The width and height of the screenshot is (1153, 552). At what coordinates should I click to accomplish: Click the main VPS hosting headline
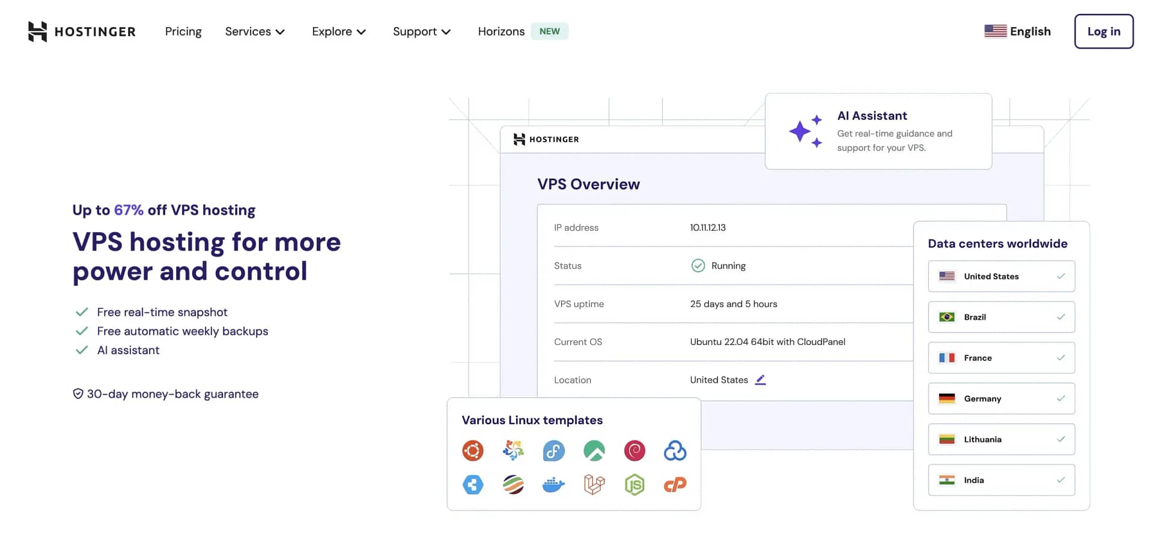(207, 256)
